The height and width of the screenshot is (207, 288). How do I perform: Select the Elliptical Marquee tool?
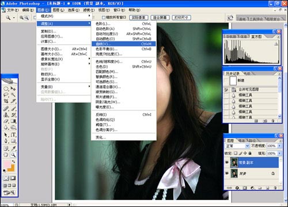coord(6,89)
